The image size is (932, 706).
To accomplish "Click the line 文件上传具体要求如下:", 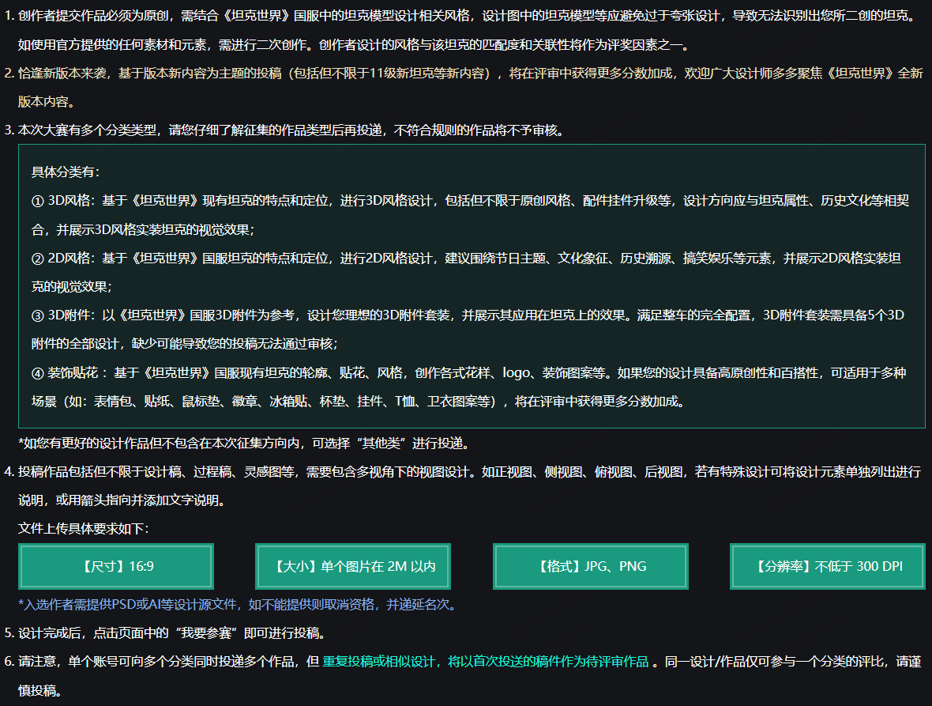I will [x=83, y=528].
